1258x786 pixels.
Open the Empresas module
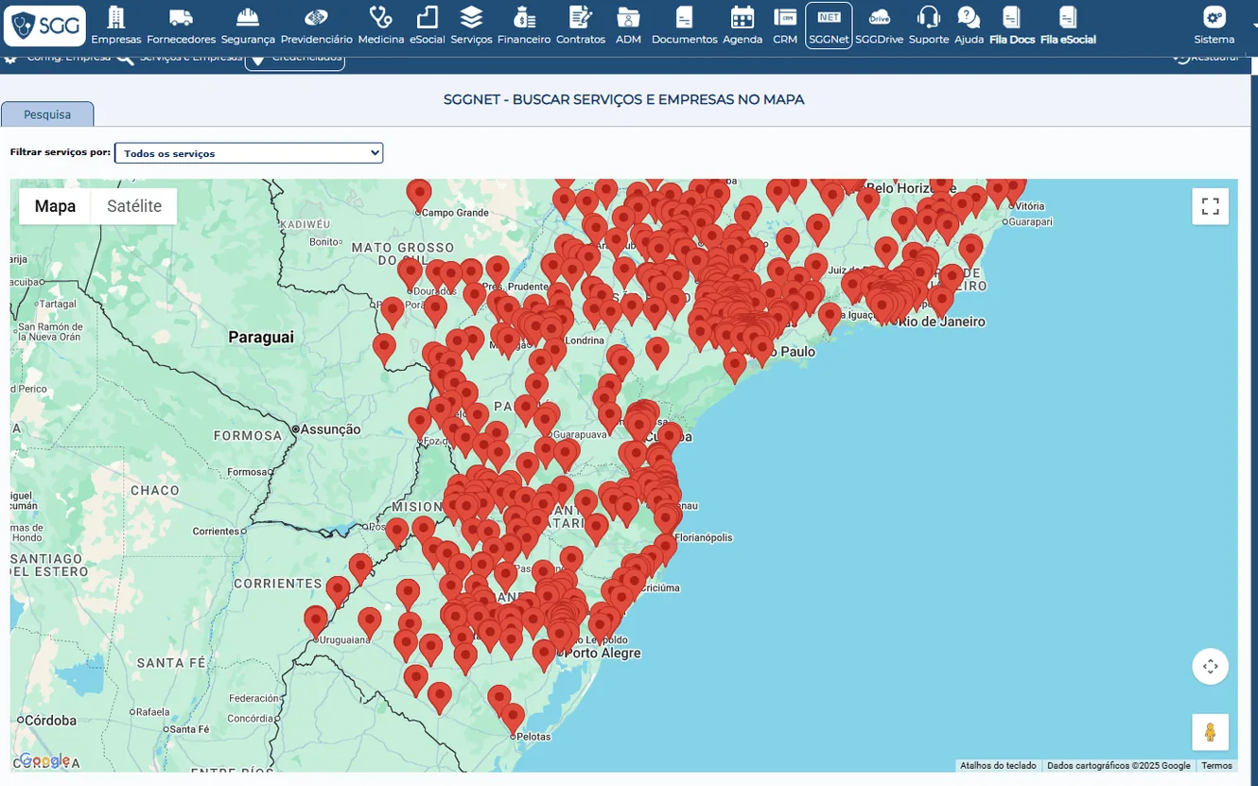[116, 26]
